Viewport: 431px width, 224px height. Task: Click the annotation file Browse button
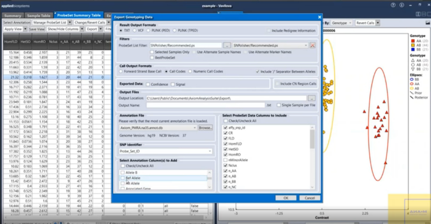click(x=205, y=128)
